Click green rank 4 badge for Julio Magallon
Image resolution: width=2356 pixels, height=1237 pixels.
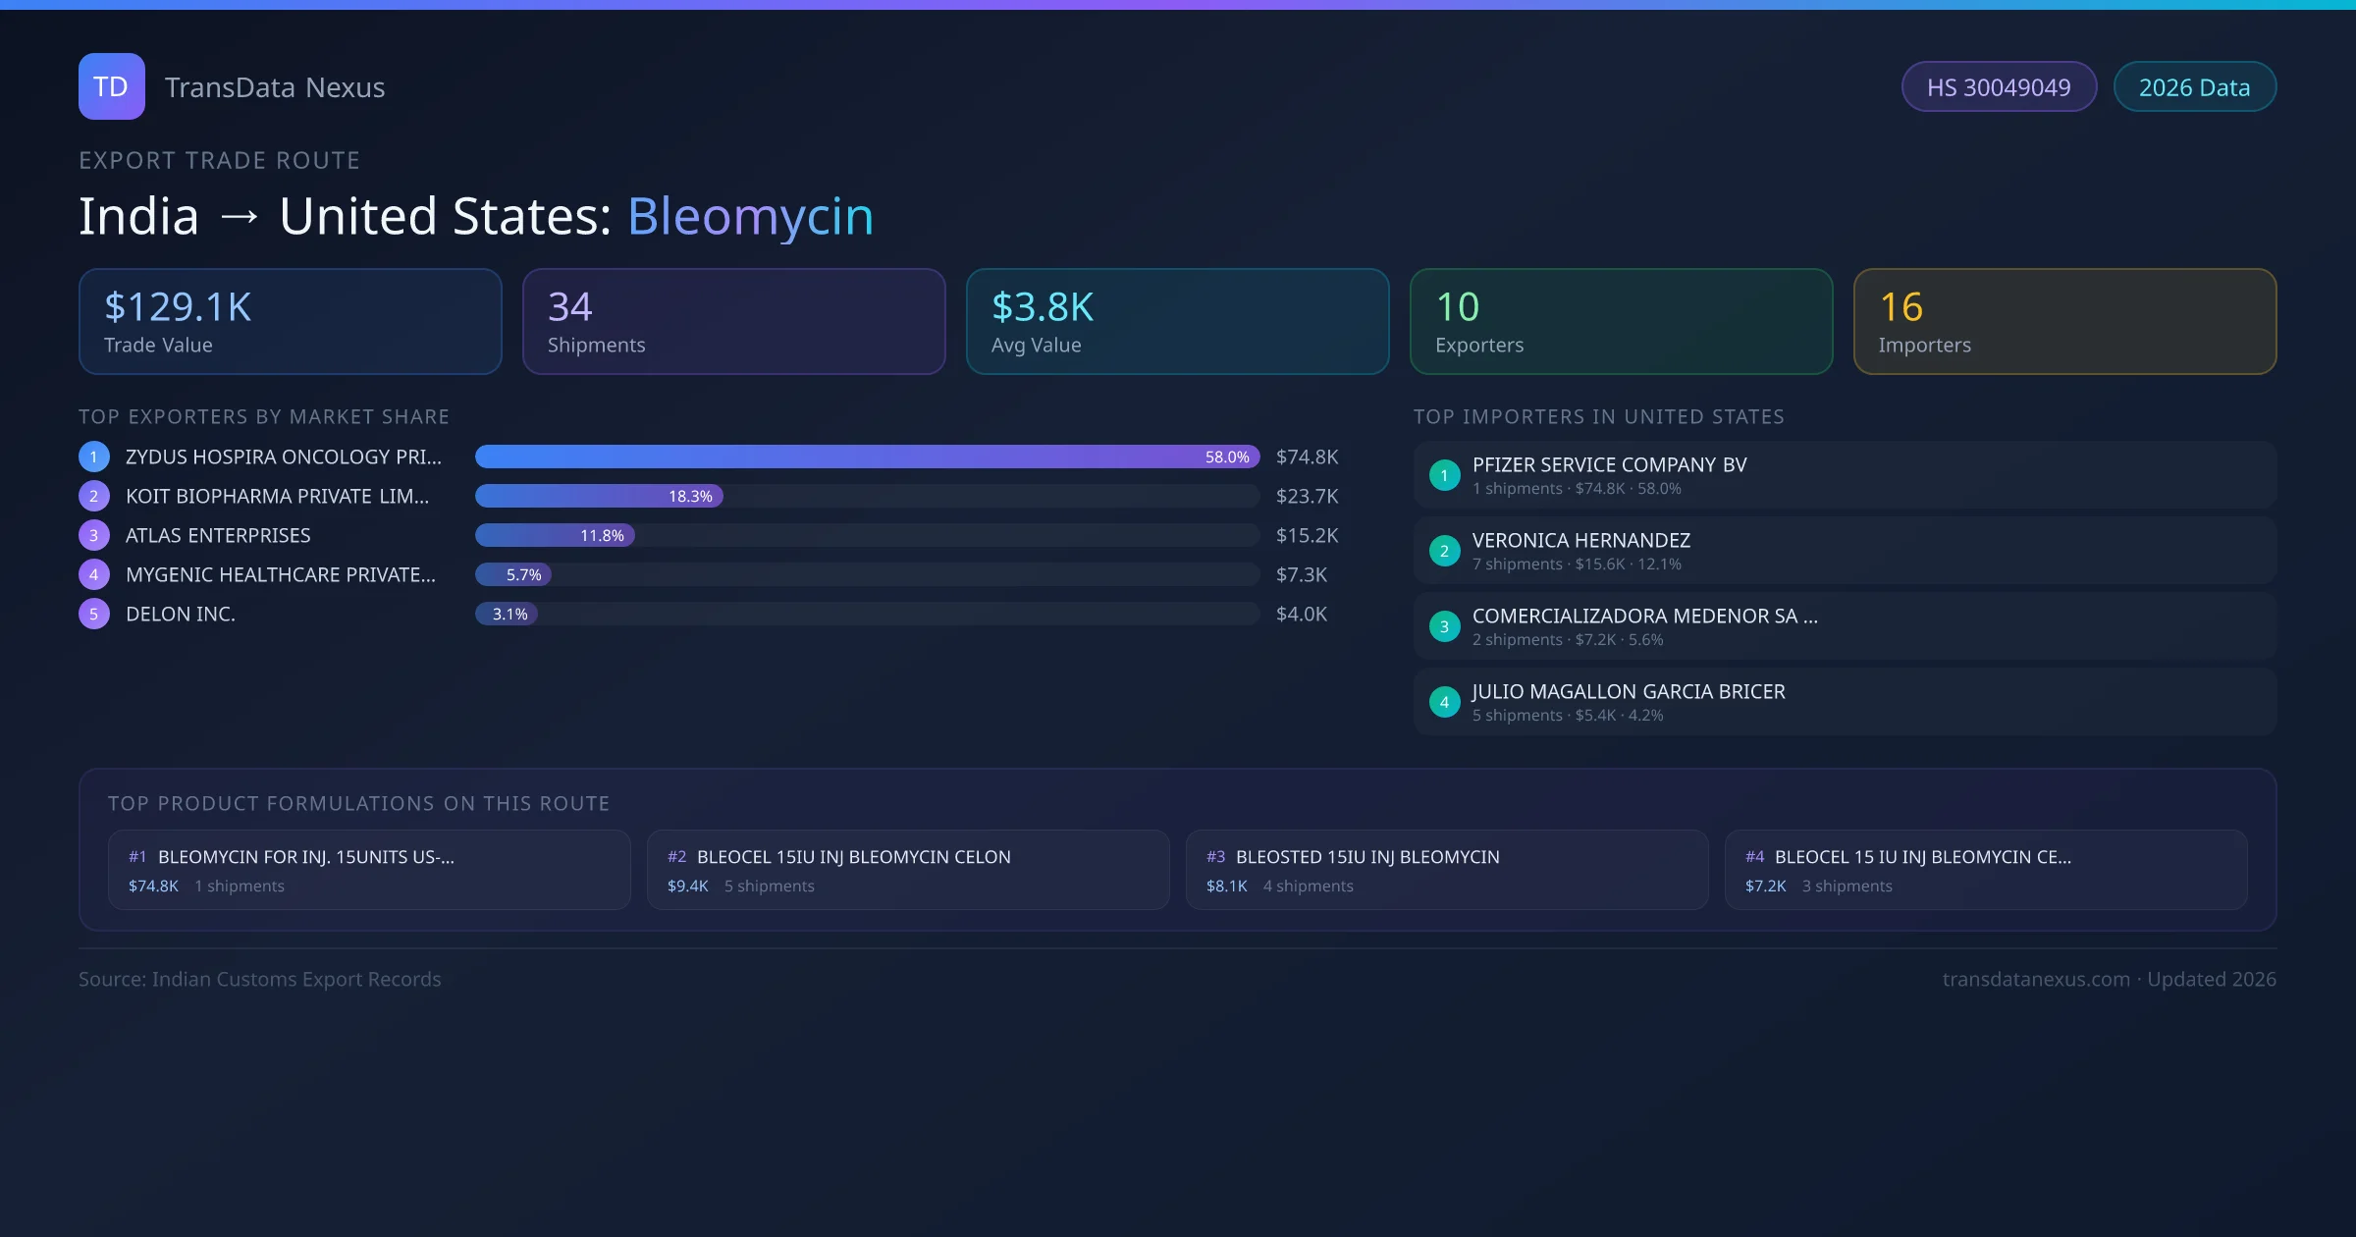coord(1444,702)
